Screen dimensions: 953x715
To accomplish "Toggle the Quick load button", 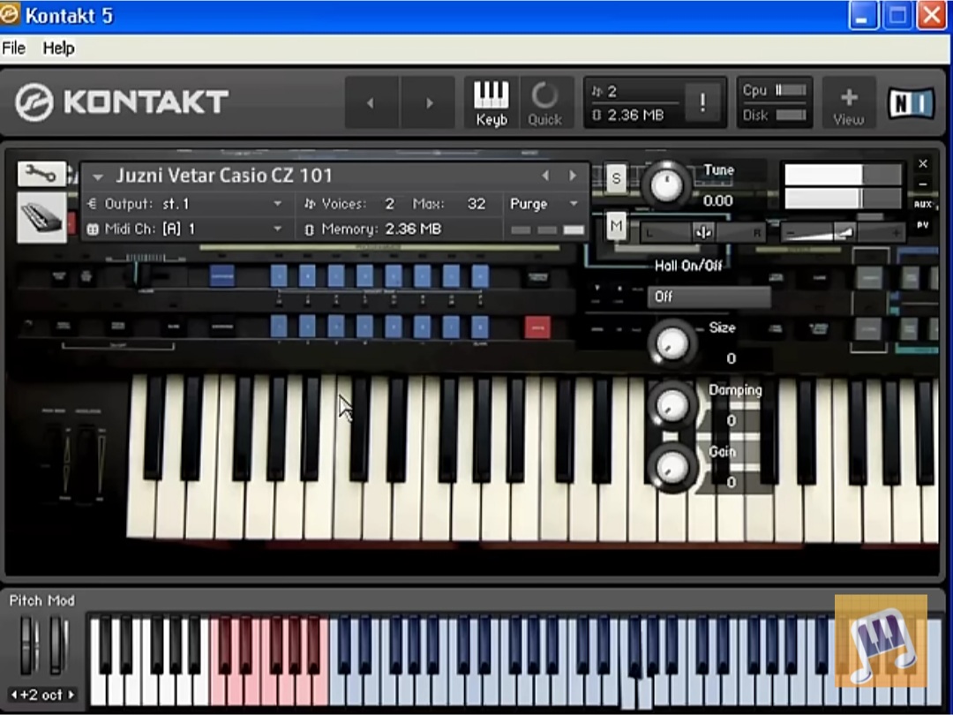I will (x=544, y=102).
